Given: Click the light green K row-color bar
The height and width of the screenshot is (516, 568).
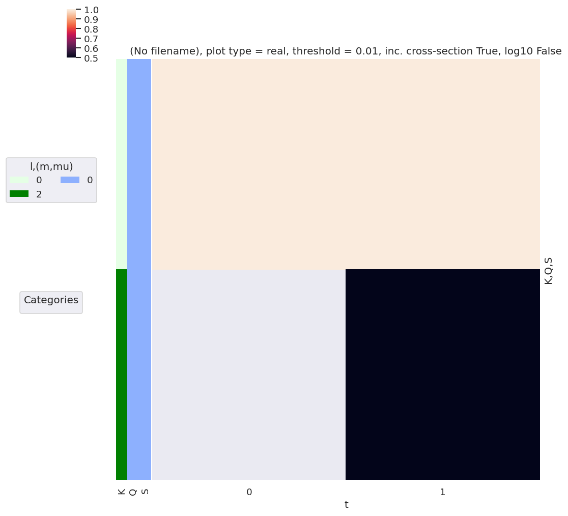Looking at the screenshot, I should (122, 164).
